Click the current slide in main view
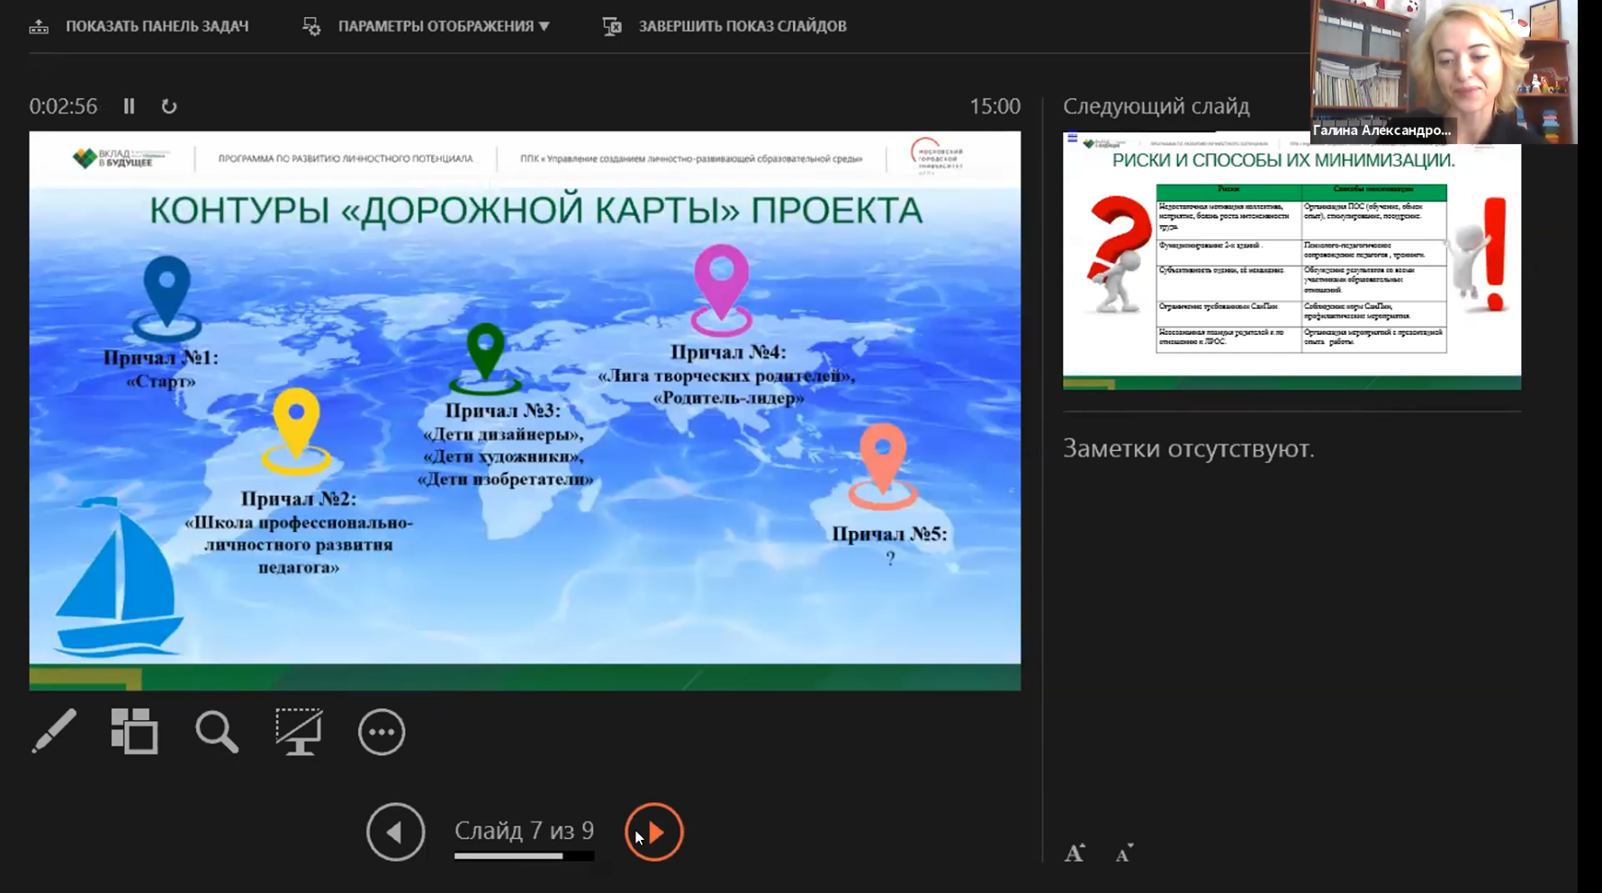This screenshot has width=1602, height=893. (x=525, y=410)
